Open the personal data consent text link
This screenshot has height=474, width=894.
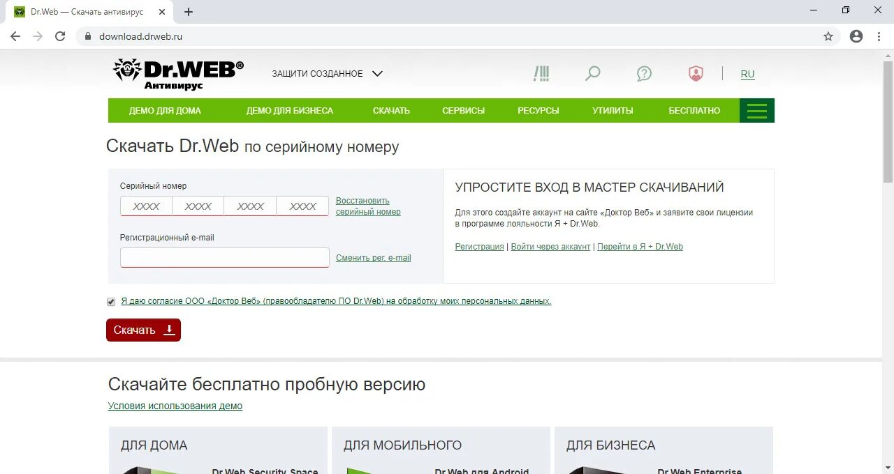click(x=336, y=301)
